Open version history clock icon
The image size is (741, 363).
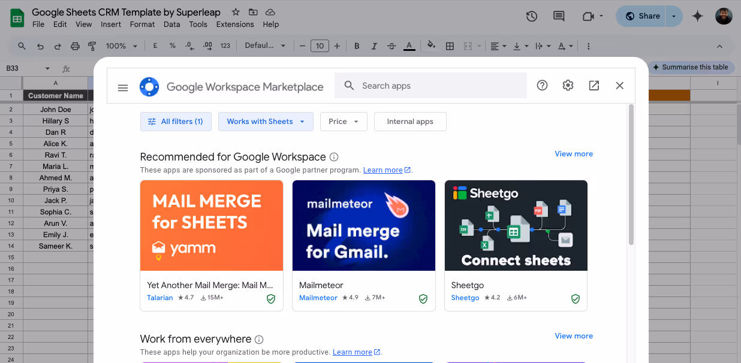tap(531, 16)
